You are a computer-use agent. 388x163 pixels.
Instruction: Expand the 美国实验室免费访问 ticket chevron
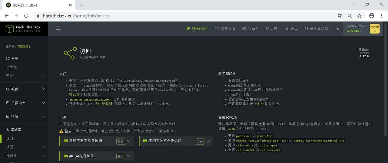[x=208, y=141]
